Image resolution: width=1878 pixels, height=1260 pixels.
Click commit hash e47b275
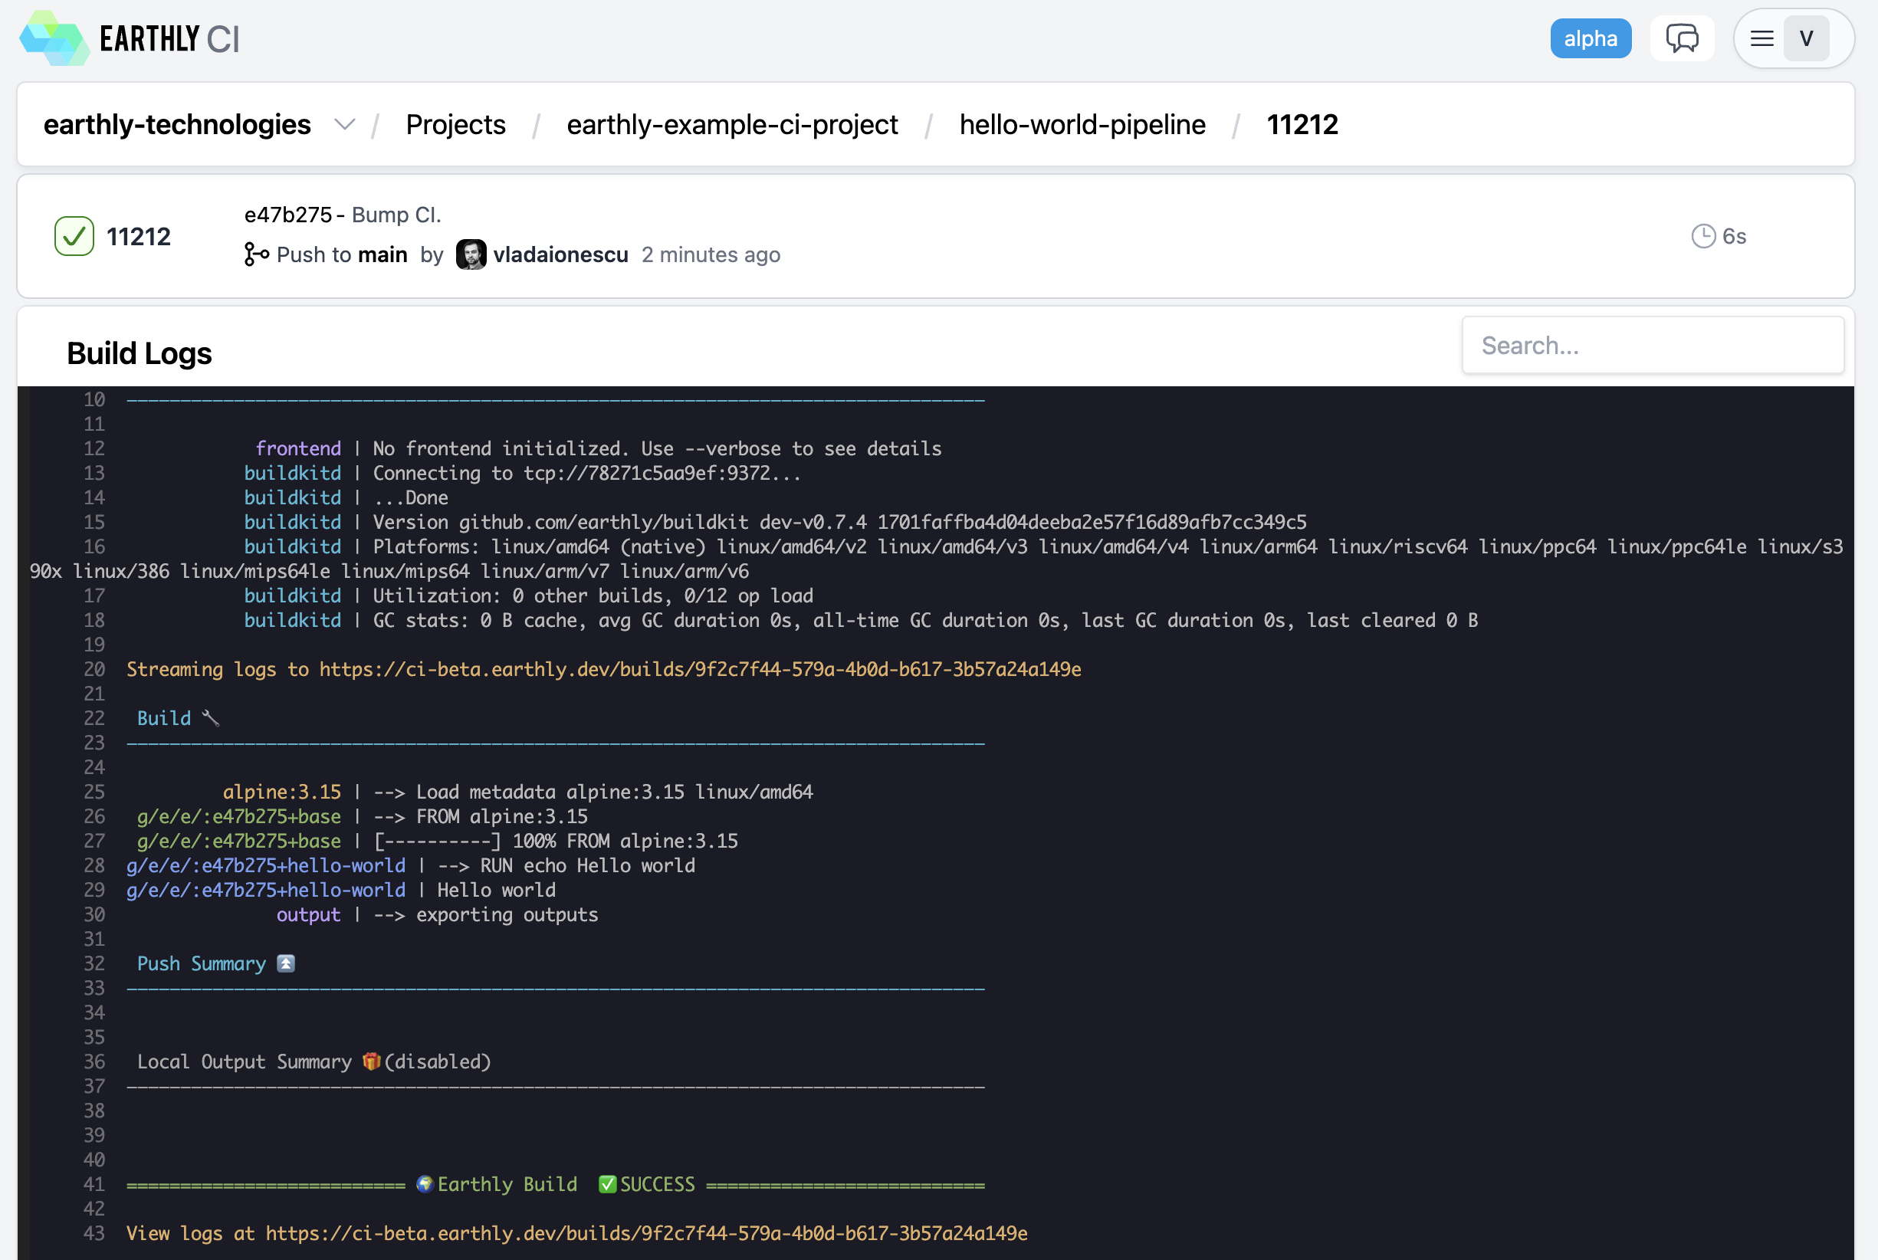point(287,215)
